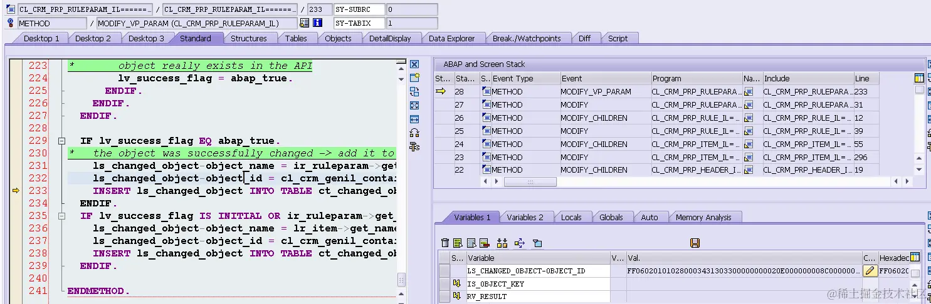The height and width of the screenshot is (304, 931).
Task: Click the Program column header in stack
Action: click(x=697, y=78)
